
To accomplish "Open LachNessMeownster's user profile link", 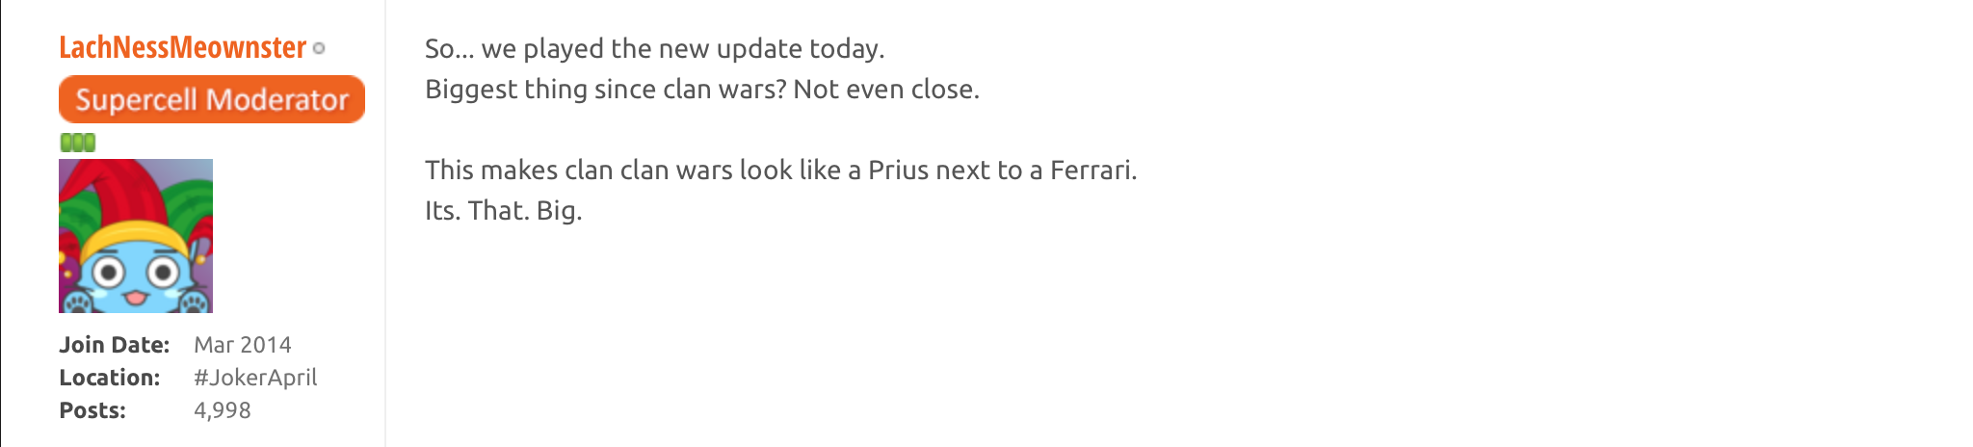I will [x=182, y=47].
